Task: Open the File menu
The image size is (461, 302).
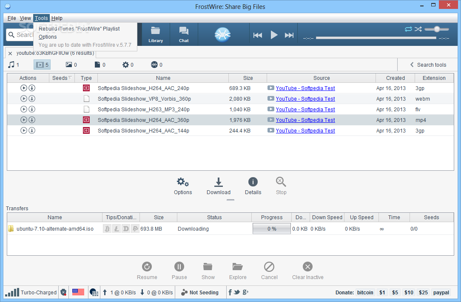Action: click(x=12, y=18)
